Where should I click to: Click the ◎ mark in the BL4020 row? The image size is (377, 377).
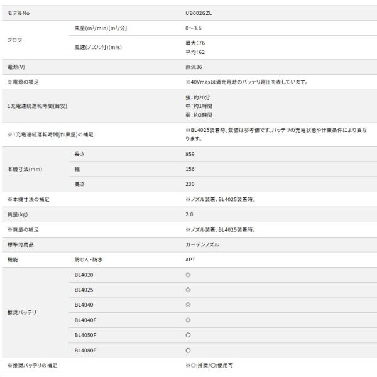188,275
